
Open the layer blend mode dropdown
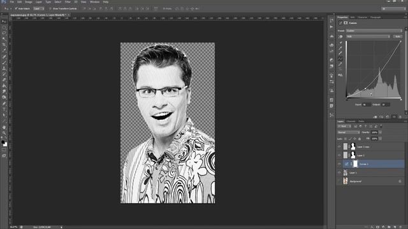pos(349,132)
